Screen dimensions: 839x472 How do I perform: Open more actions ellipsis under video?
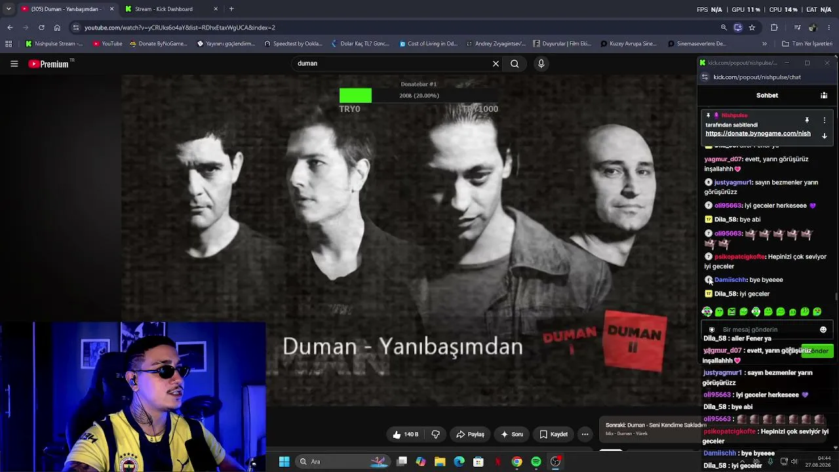(x=585, y=434)
